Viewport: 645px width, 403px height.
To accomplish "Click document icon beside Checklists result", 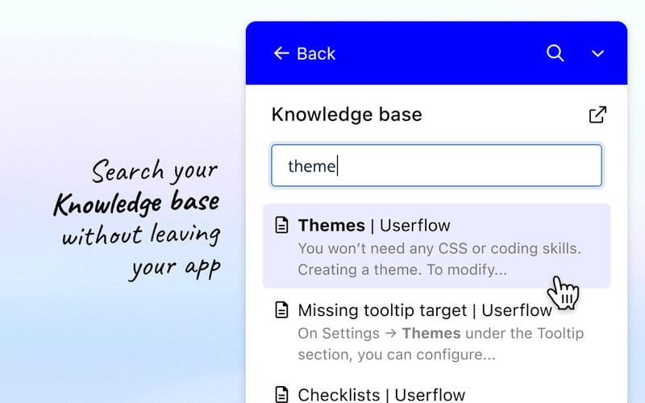I will coord(281,394).
